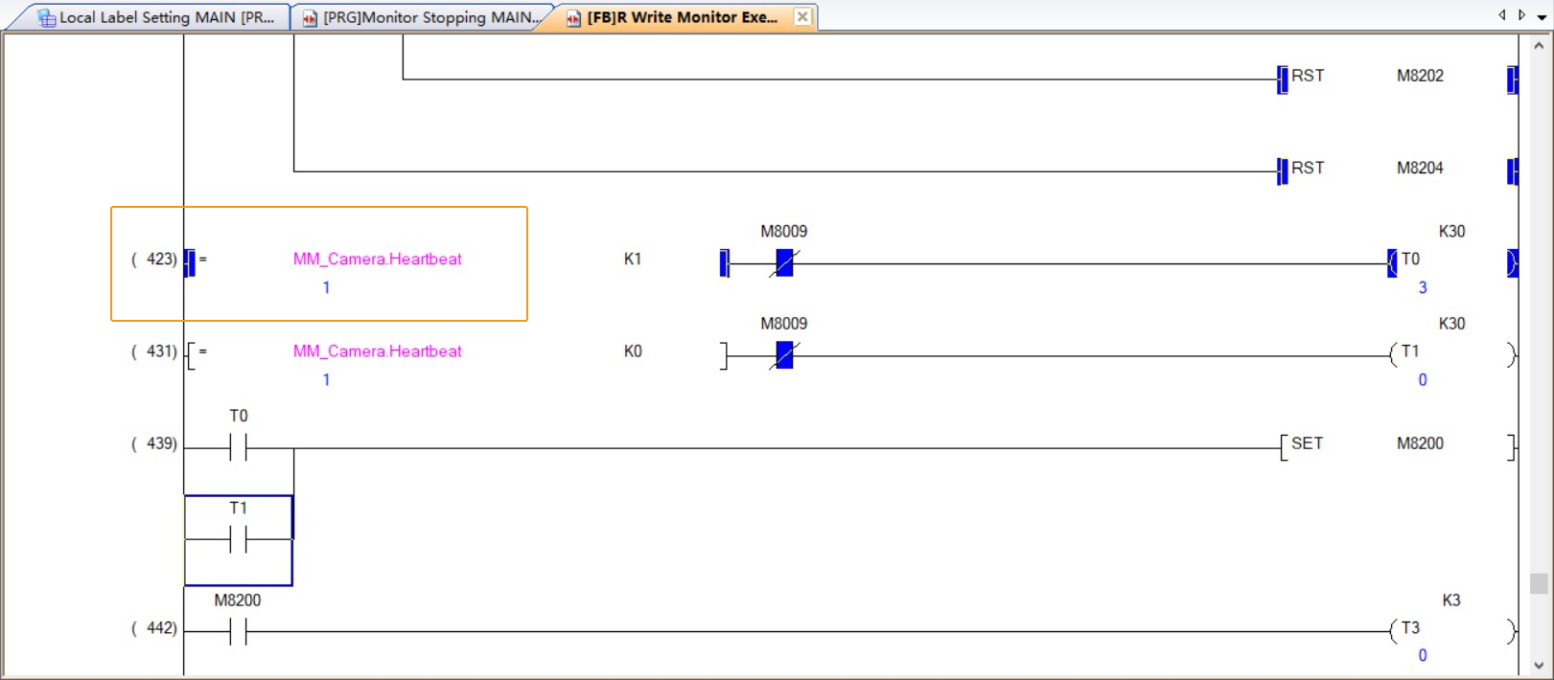Click T0 current value 3
This screenshot has width=1554, height=680.
point(1423,287)
